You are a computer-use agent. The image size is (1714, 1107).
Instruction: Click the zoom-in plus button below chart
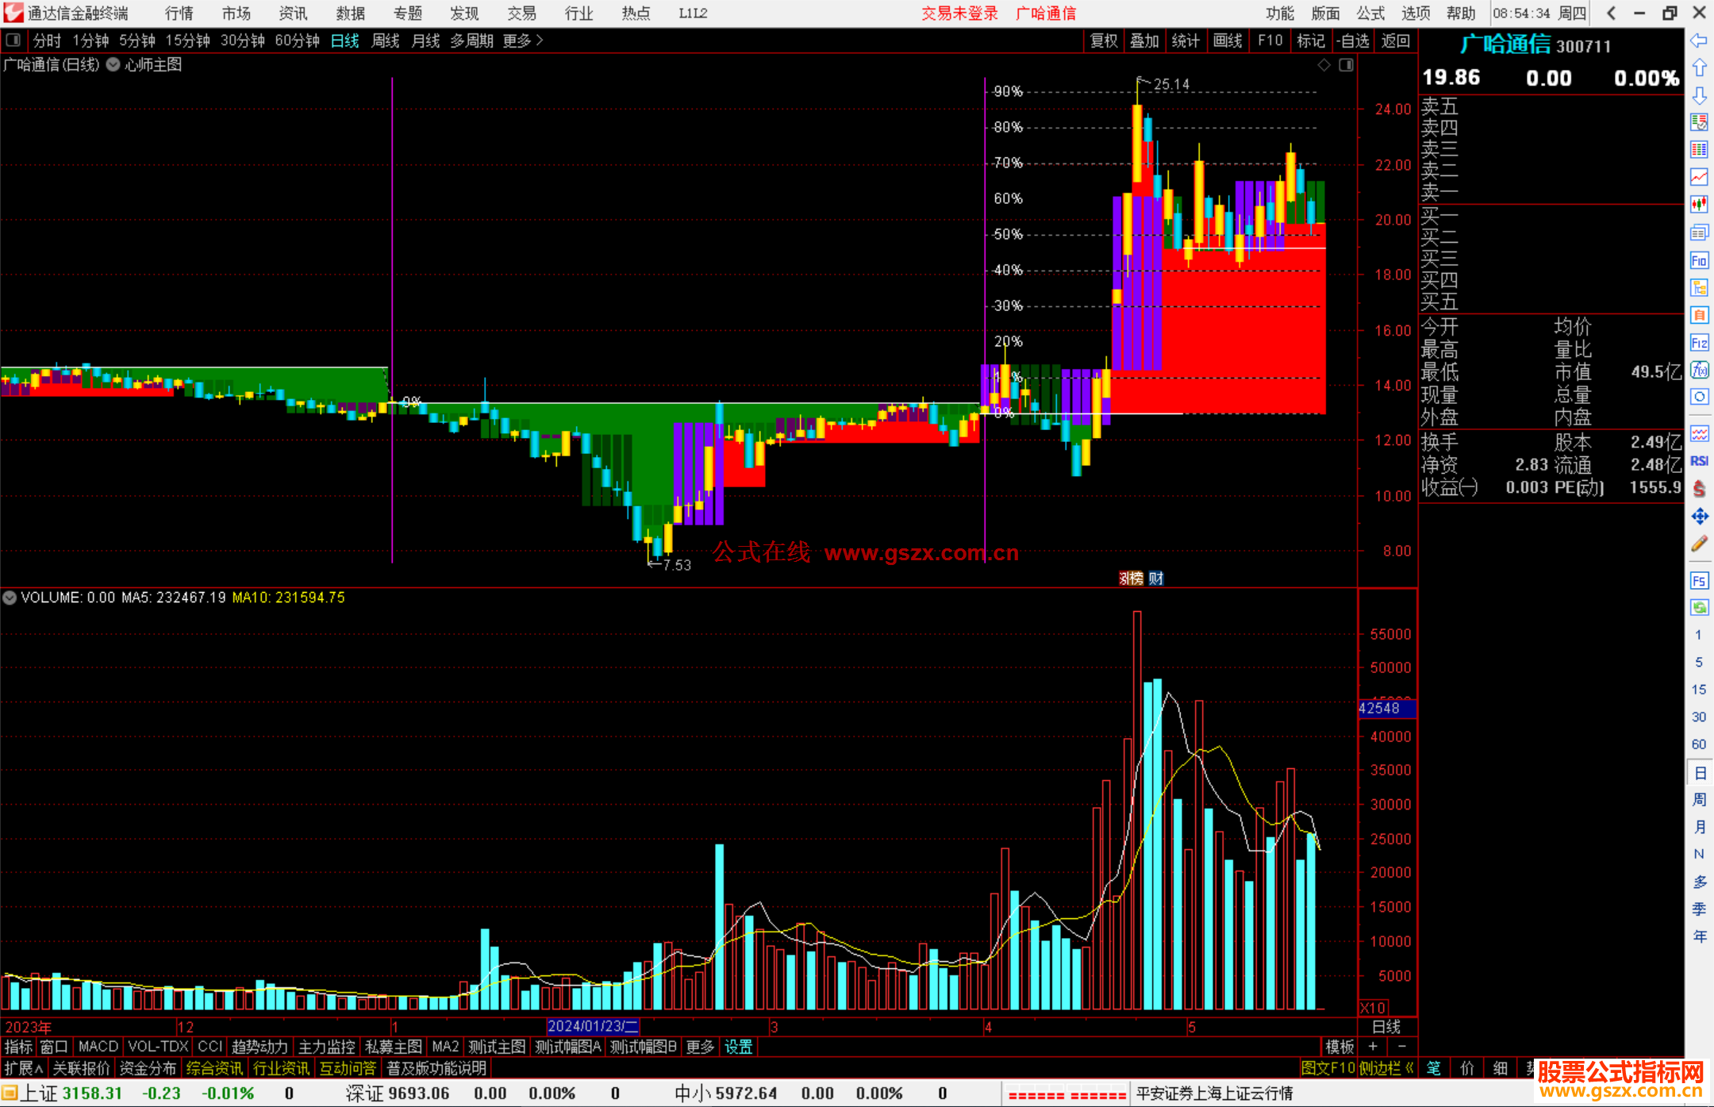pos(1374,1047)
